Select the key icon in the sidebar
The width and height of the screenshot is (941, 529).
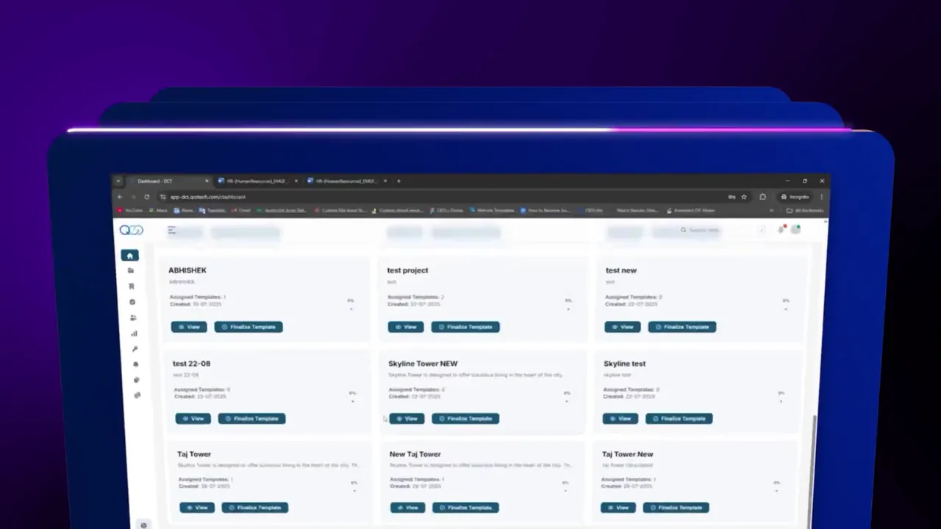[x=135, y=349]
